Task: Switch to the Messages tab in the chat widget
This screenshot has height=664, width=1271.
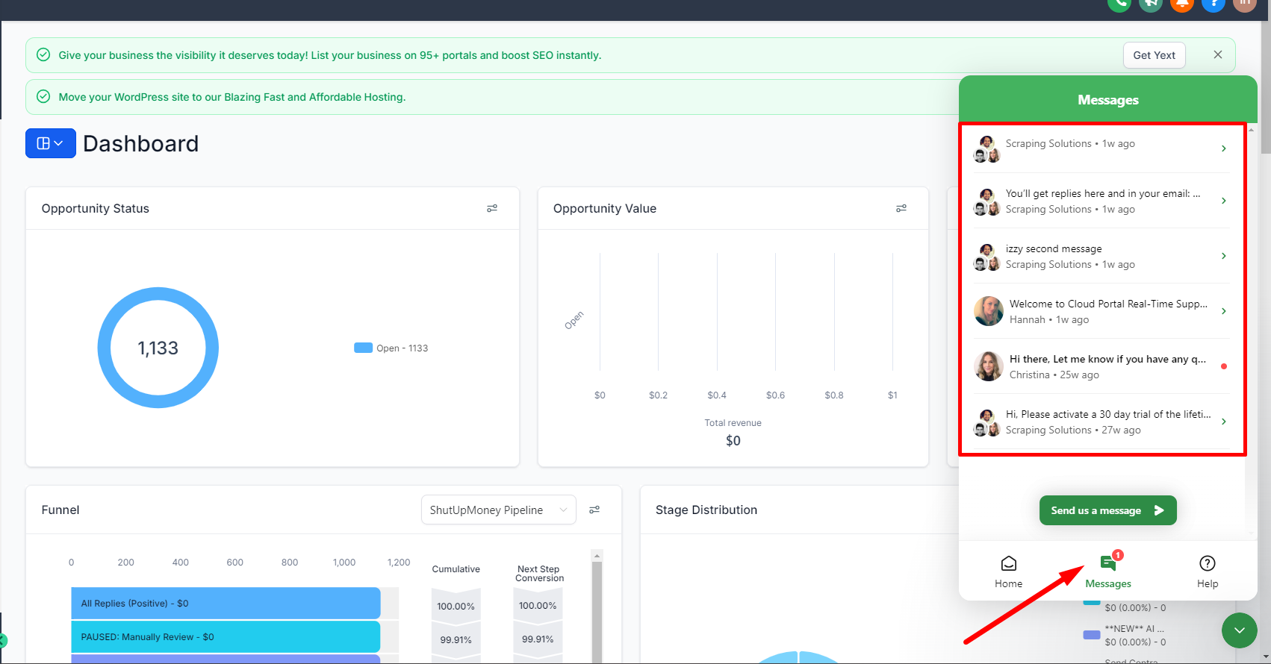Action: click(1108, 571)
